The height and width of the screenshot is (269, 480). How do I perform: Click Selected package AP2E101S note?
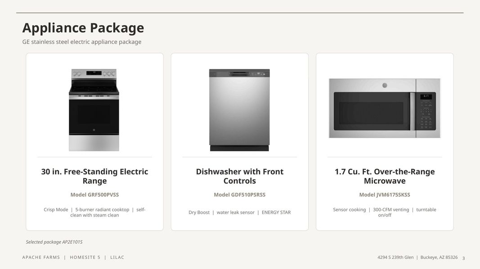(54, 242)
